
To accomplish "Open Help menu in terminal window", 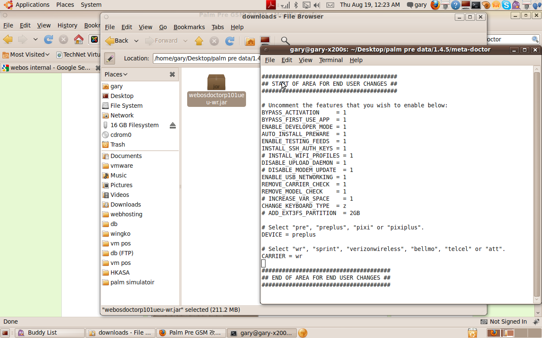I will (356, 60).
